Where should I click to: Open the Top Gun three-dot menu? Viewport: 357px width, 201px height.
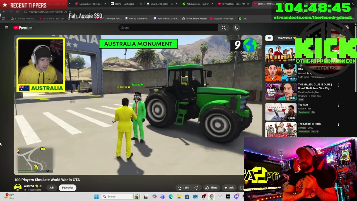click(339, 105)
